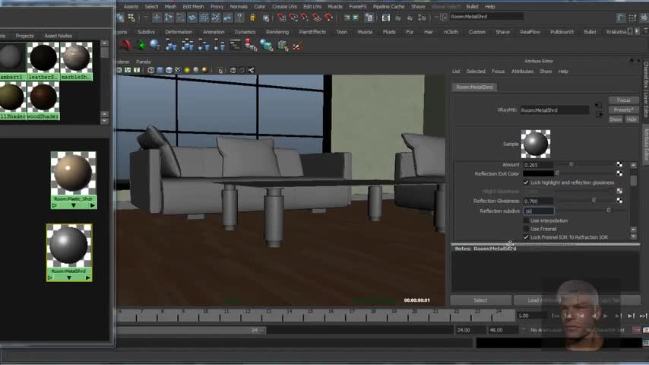The width and height of the screenshot is (649, 365).
Task: Click the left output triangle on Room:MetalShrd node
Action: click(50, 278)
